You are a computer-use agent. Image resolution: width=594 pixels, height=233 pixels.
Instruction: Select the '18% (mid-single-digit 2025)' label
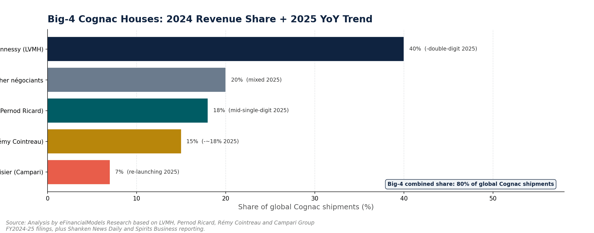tap(251, 110)
